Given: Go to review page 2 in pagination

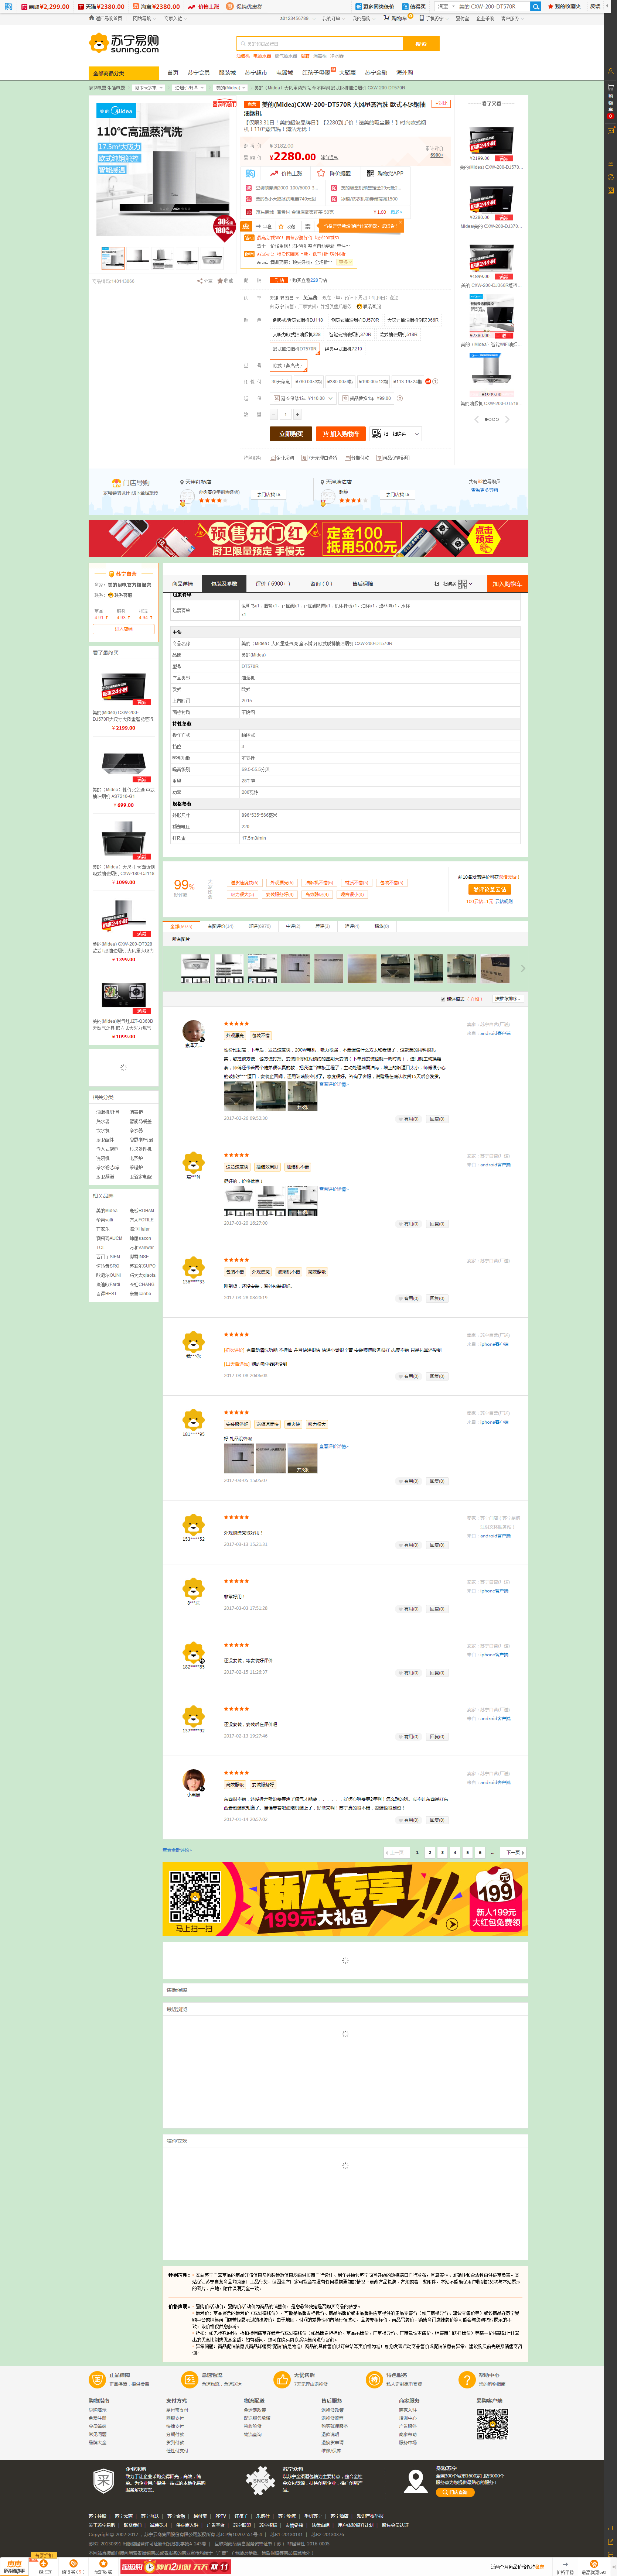Looking at the screenshot, I should [x=430, y=1853].
